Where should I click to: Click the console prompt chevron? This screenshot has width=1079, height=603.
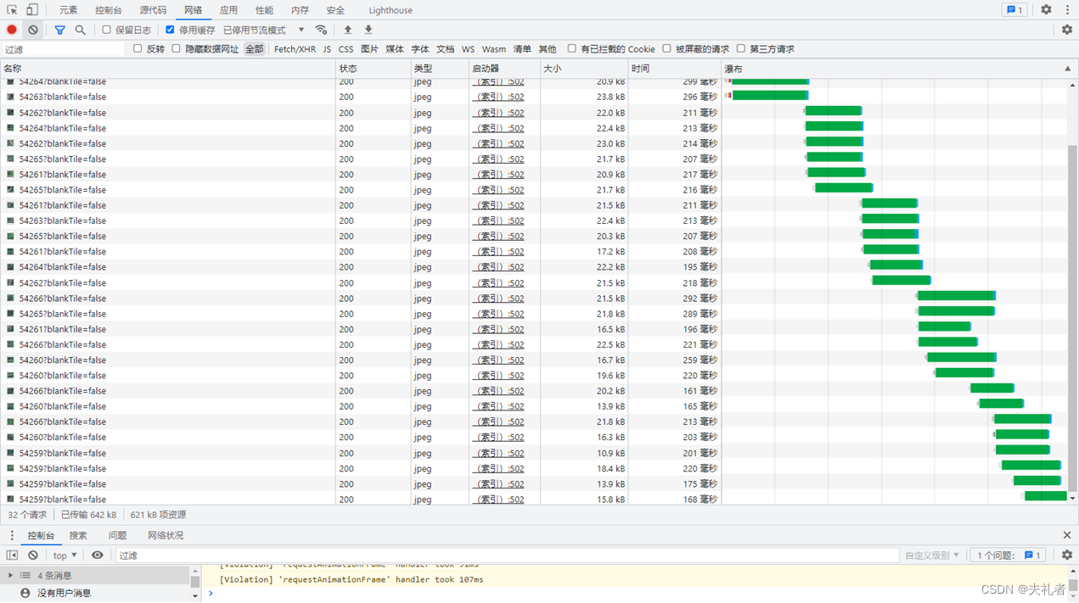[x=211, y=594]
